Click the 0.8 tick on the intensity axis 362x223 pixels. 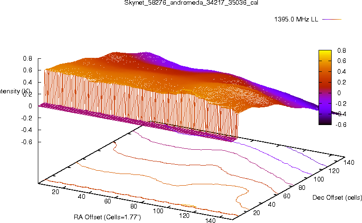click(28, 59)
